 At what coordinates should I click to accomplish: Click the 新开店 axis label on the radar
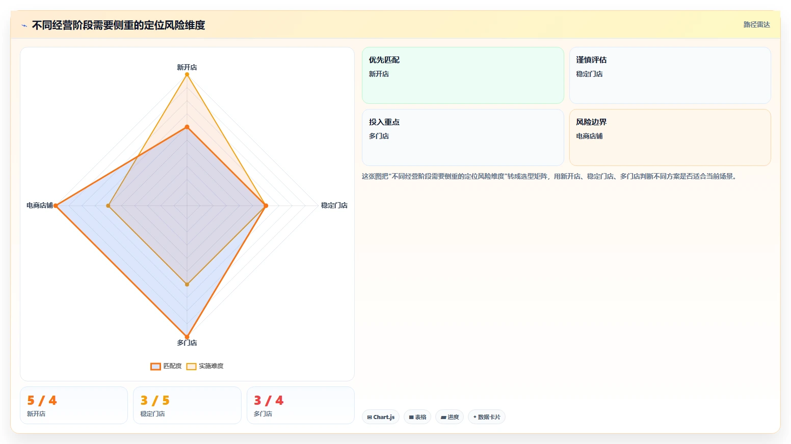point(187,67)
